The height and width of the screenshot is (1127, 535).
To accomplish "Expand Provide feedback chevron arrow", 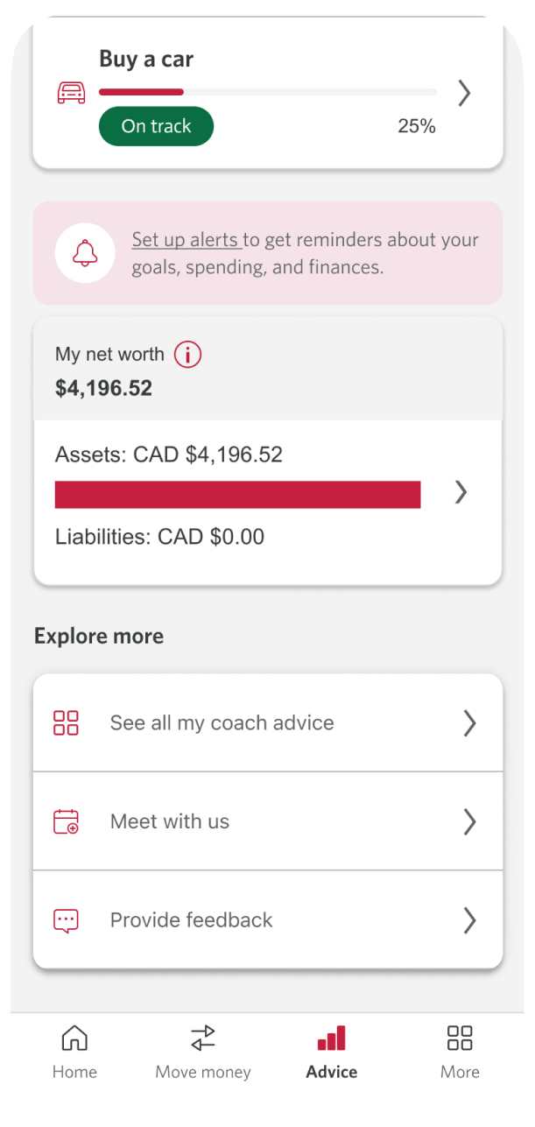I will [470, 920].
